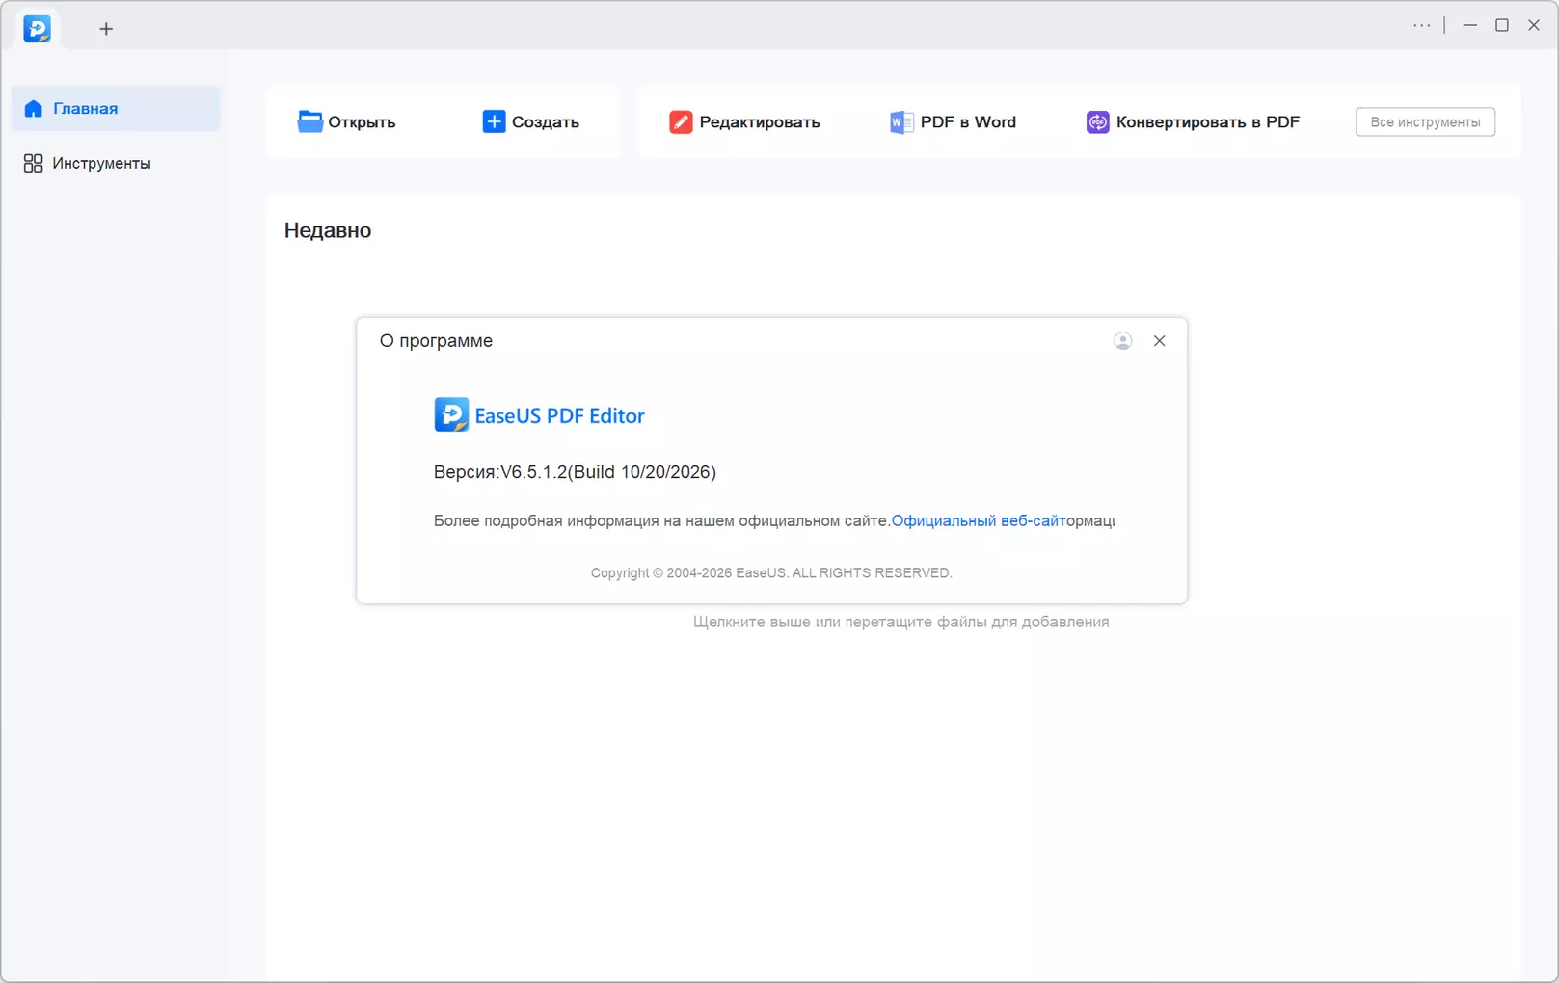Close the EaseUS PDF Editor window
The height and width of the screenshot is (983, 1559).
point(1533,25)
